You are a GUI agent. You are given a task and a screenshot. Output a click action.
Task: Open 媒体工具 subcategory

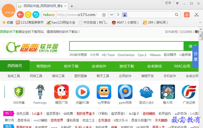point(58,76)
